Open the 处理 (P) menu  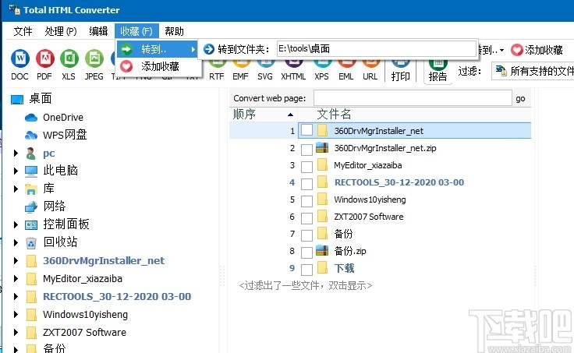pos(60,31)
